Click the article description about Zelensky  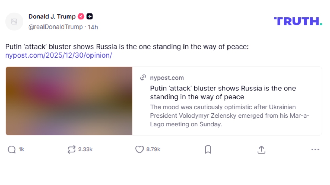230,115
